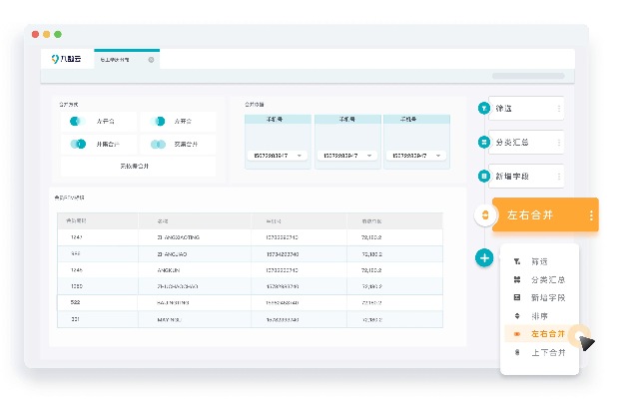Screen dimensions: 623x399
Task: Open three-dot menu on 左右合并 step card
Action: pyautogui.click(x=591, y=215)
